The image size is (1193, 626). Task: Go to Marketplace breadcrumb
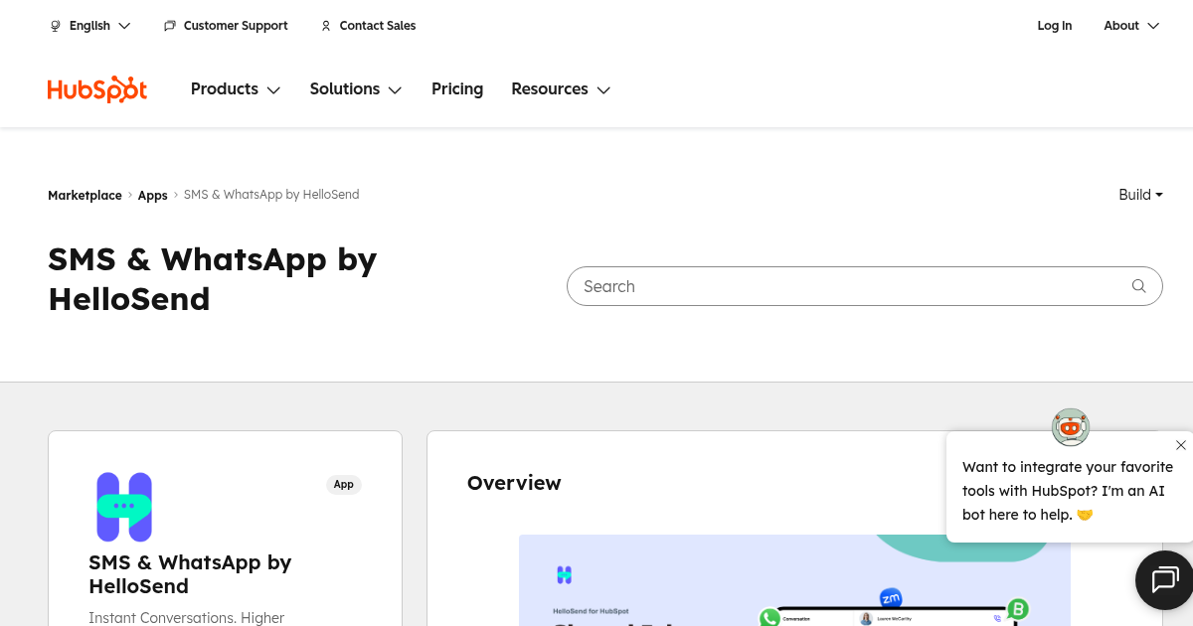85,196
